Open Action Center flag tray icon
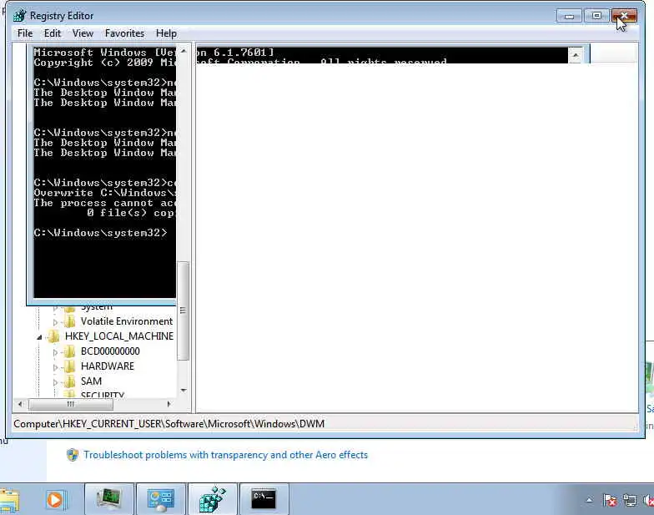 pyautogui.click(x=610, y=499)
